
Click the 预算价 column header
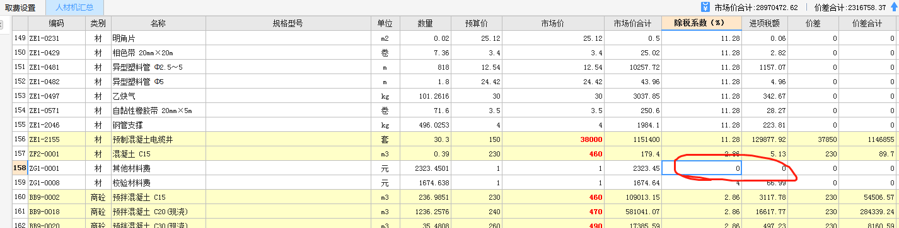[476, 23]
